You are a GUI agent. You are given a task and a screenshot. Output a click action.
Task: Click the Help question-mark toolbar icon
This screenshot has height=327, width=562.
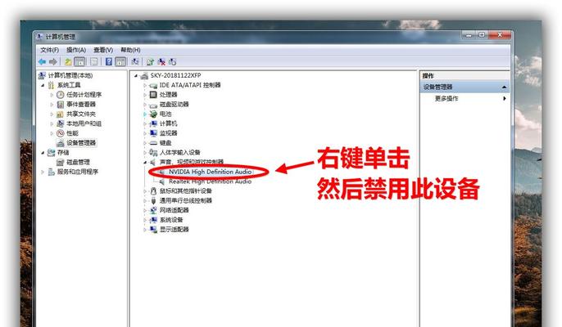pyautogui.click(x=109, y=62)
